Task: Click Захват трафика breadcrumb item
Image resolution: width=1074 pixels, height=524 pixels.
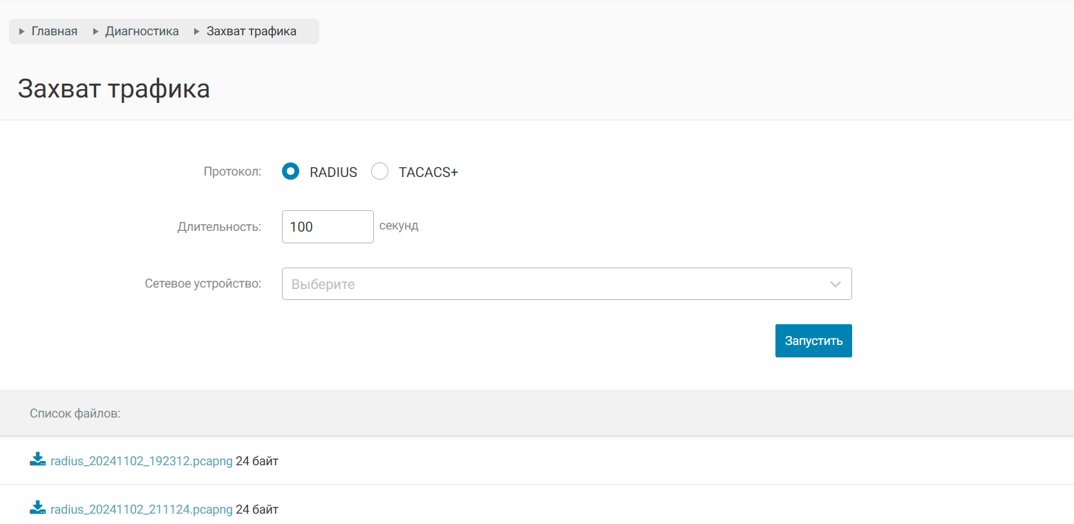Action: pyautogui.click(x=252, y=31)
